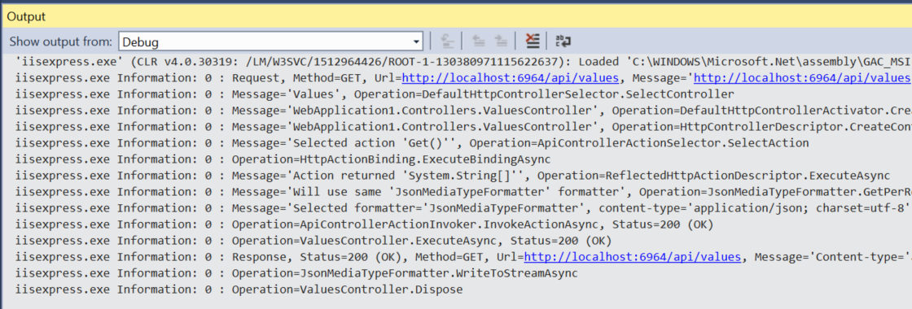Screen dimensions: 912x309
Task: Select the ApiControllerActionInvoker.InvokeActionAsync line
Action: click(363, 224)
